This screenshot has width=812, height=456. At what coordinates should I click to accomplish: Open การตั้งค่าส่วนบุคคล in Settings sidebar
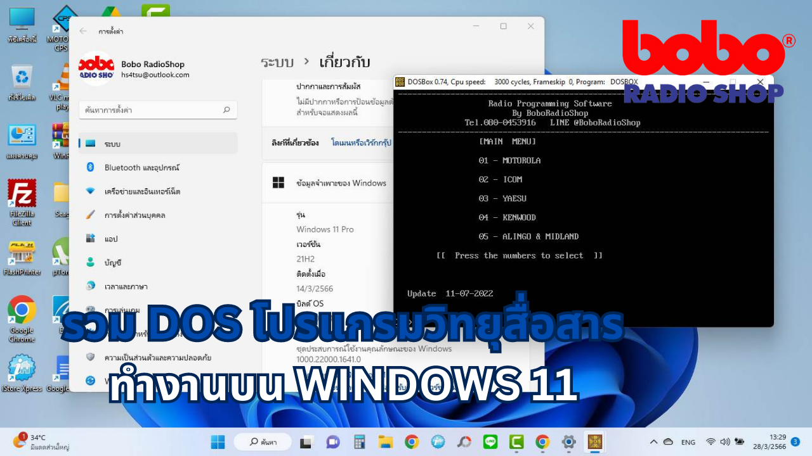click(158, 215)
